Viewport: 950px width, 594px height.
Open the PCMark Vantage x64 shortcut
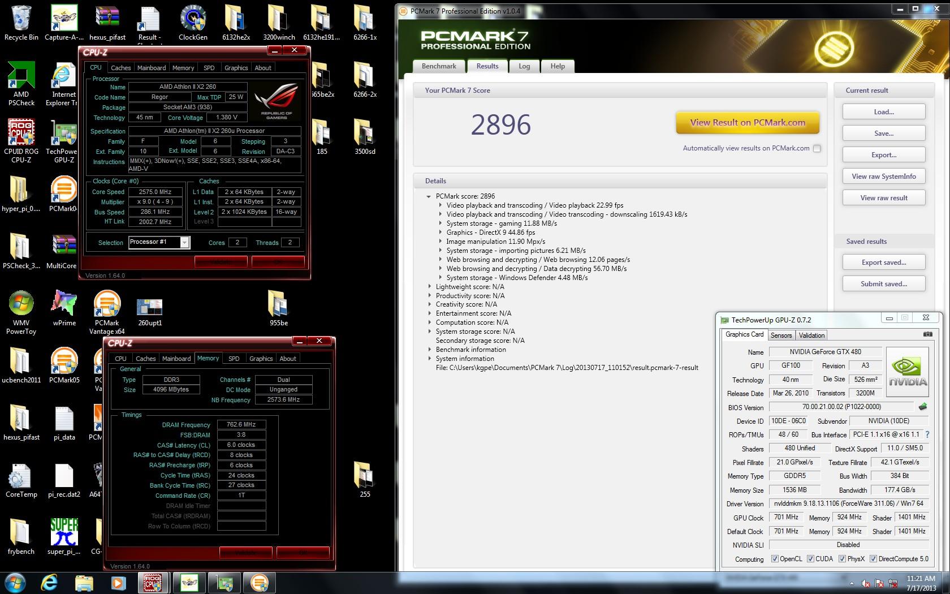(x=107, y=312)
